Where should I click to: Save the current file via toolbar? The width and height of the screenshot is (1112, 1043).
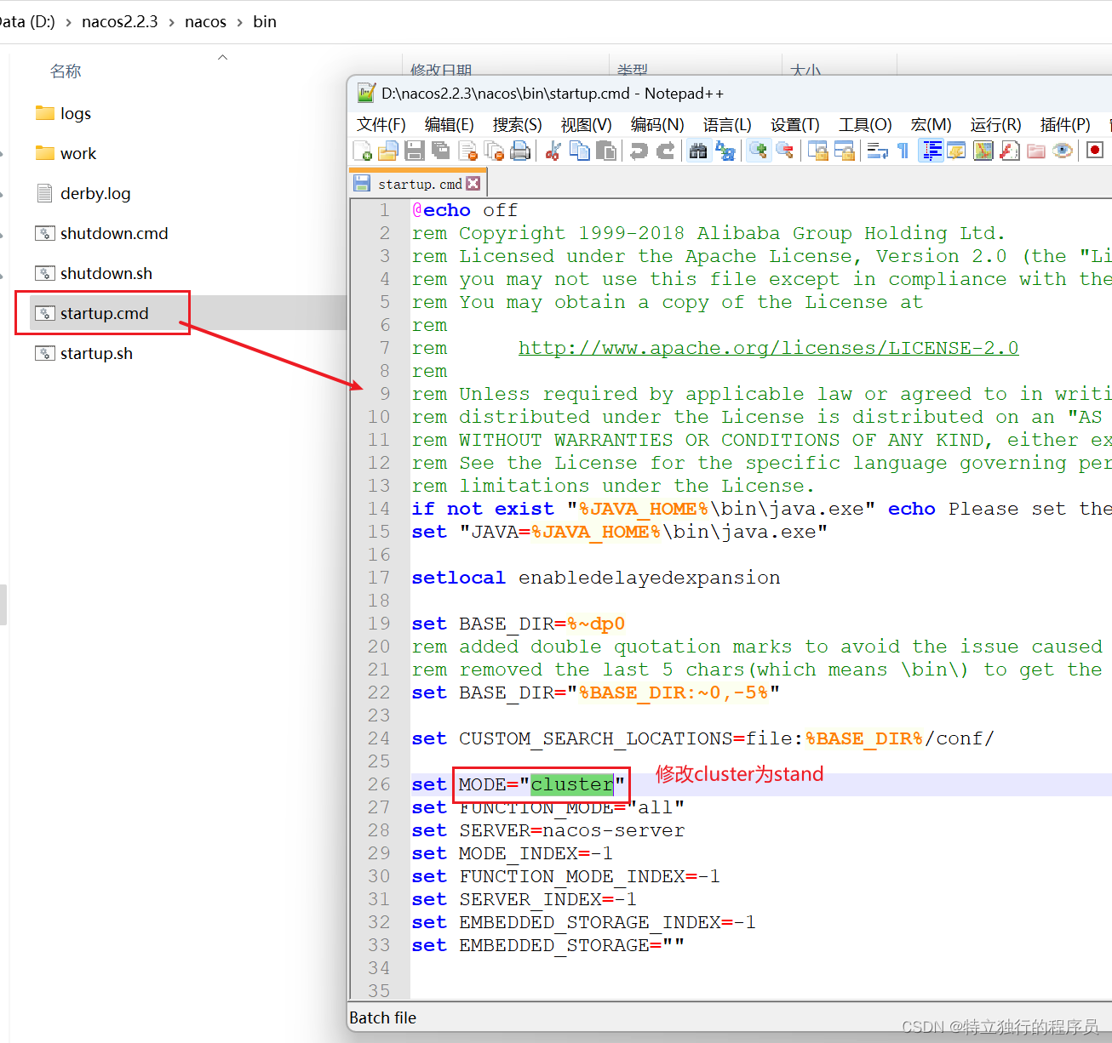coord(415,151)
